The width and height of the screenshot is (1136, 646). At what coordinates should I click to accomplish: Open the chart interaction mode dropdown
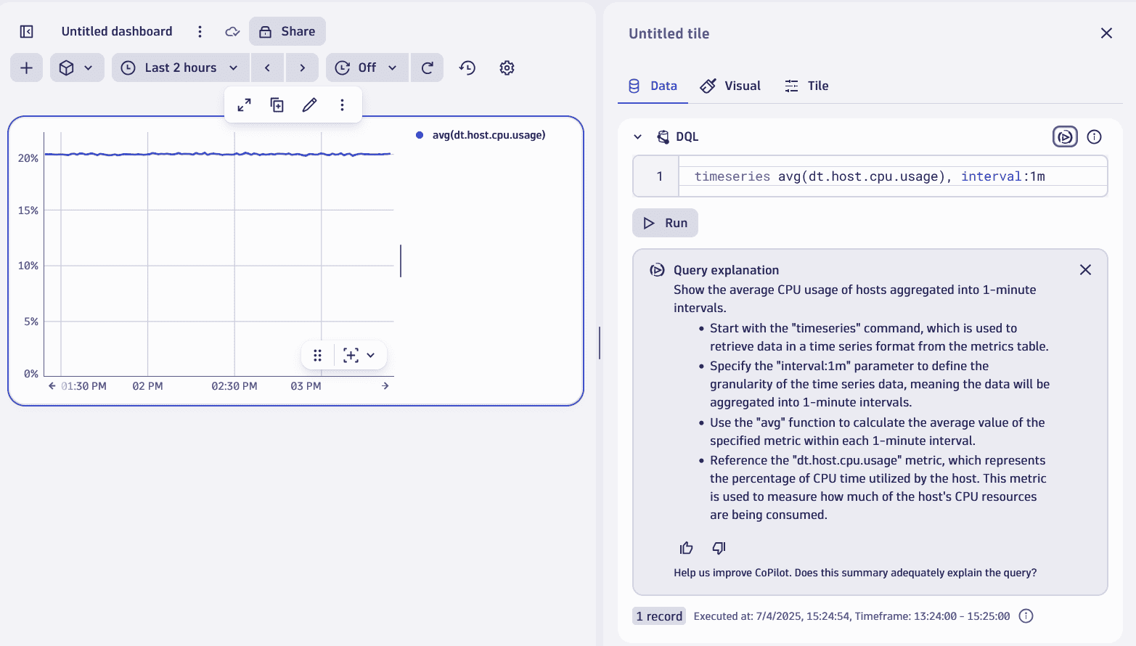point(371,356)
